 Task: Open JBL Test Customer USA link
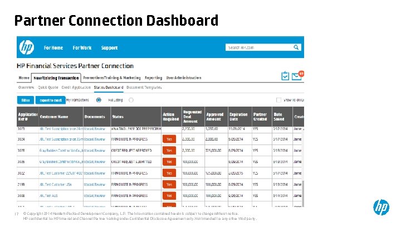click(x=56, y=184)
